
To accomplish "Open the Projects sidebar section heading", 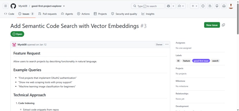I will (179, 68).
